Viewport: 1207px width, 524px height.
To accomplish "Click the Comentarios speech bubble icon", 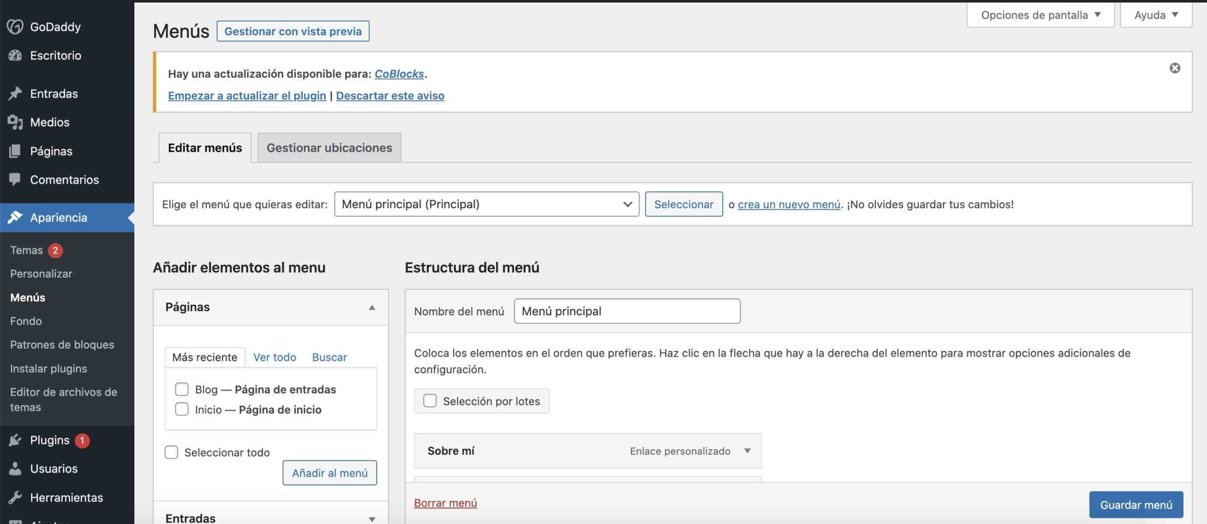I will click(15, 180).
